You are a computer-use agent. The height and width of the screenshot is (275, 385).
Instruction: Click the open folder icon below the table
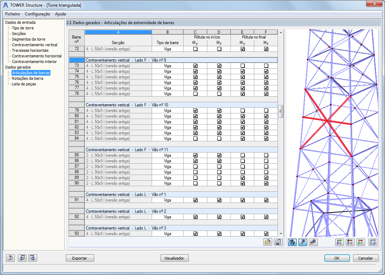click(268, 242)
